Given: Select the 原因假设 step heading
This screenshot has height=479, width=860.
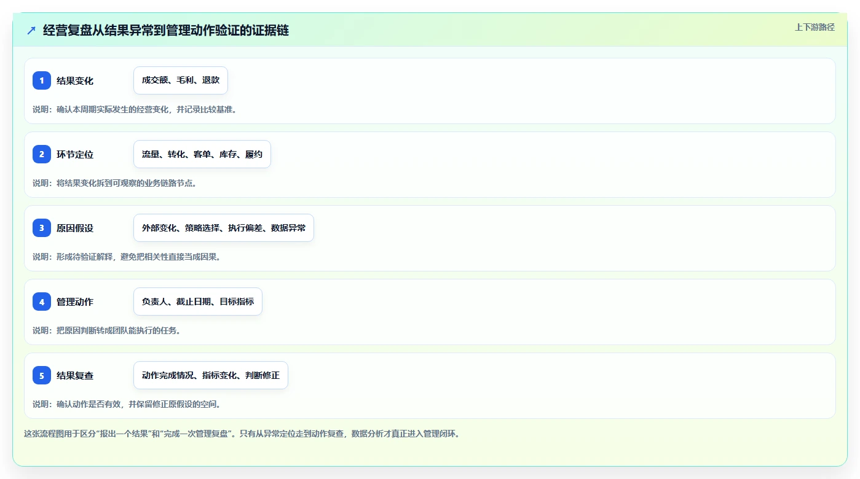Looking at the screenshot, I should click(75, 228).
